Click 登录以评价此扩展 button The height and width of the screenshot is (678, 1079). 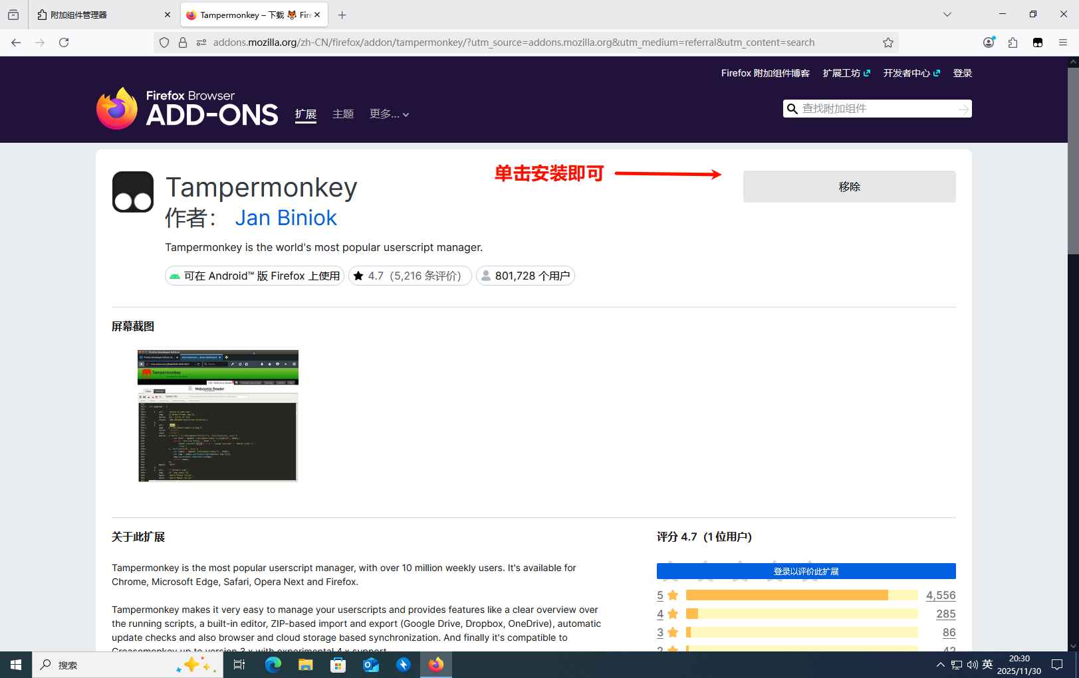tap(806, 571)
